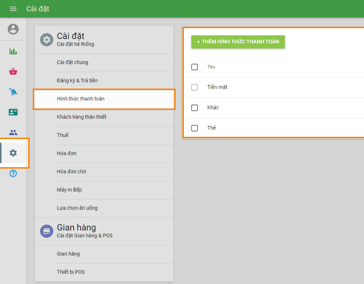This screenshot has width=364, height=284.
Task: Open the items shopping basket icon
Action: [x=13, y=71]
